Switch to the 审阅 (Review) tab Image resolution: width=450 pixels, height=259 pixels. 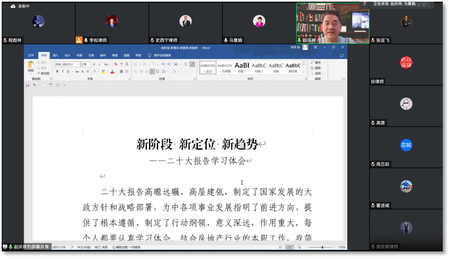click(x=115, y=55)
